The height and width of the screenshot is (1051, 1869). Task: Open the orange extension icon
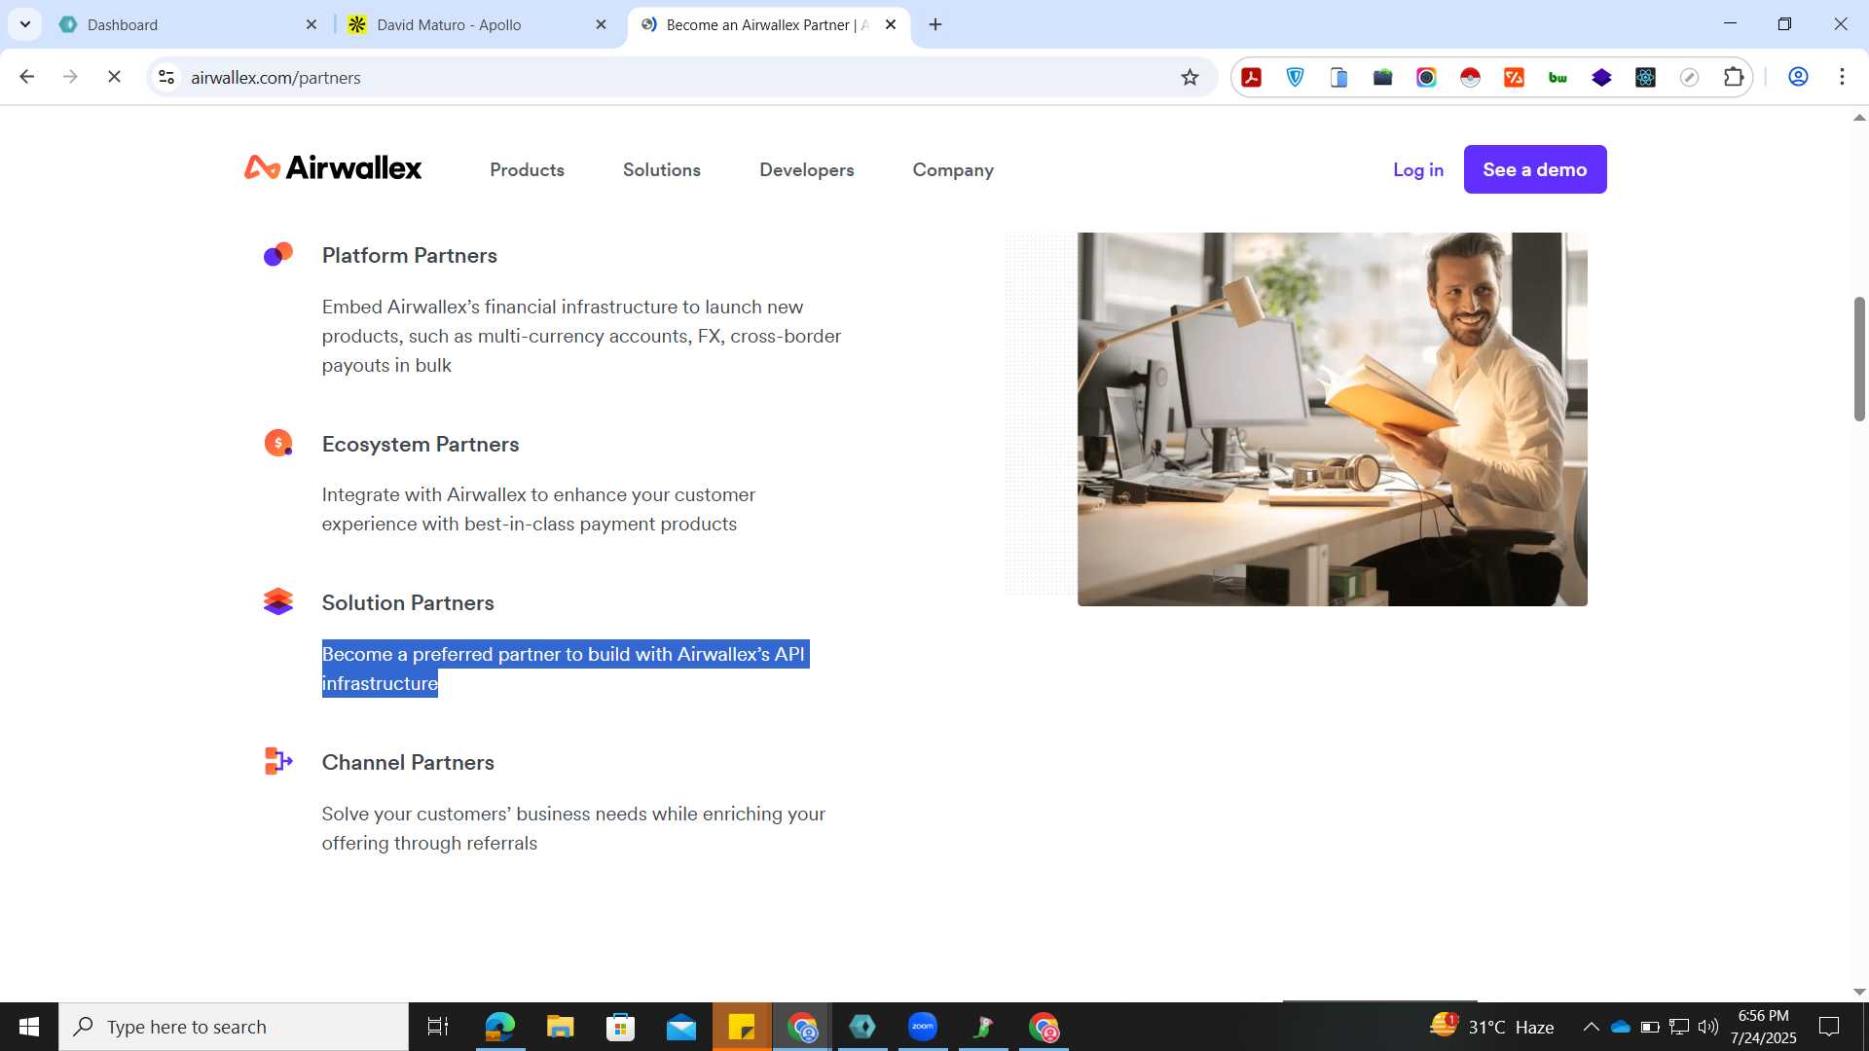1515,77
